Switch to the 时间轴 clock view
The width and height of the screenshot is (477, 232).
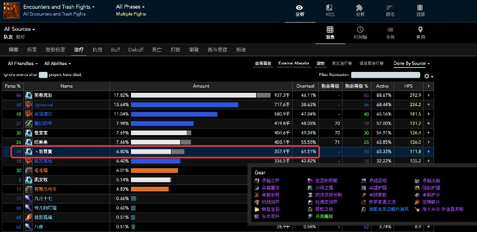coord(360,32)
